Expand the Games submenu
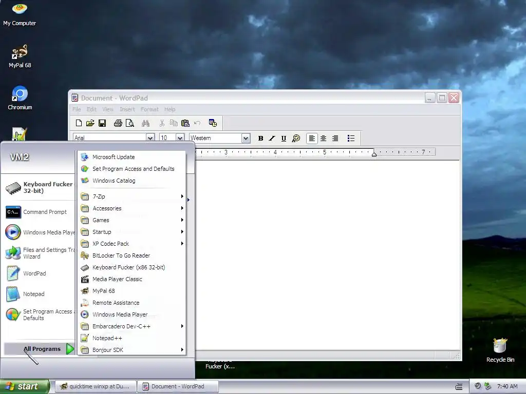Screen dimensions: 526x394 (x=131, y=220)
